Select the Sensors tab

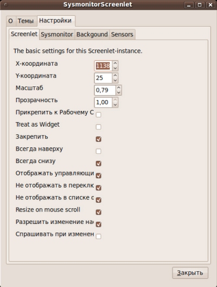122,34
